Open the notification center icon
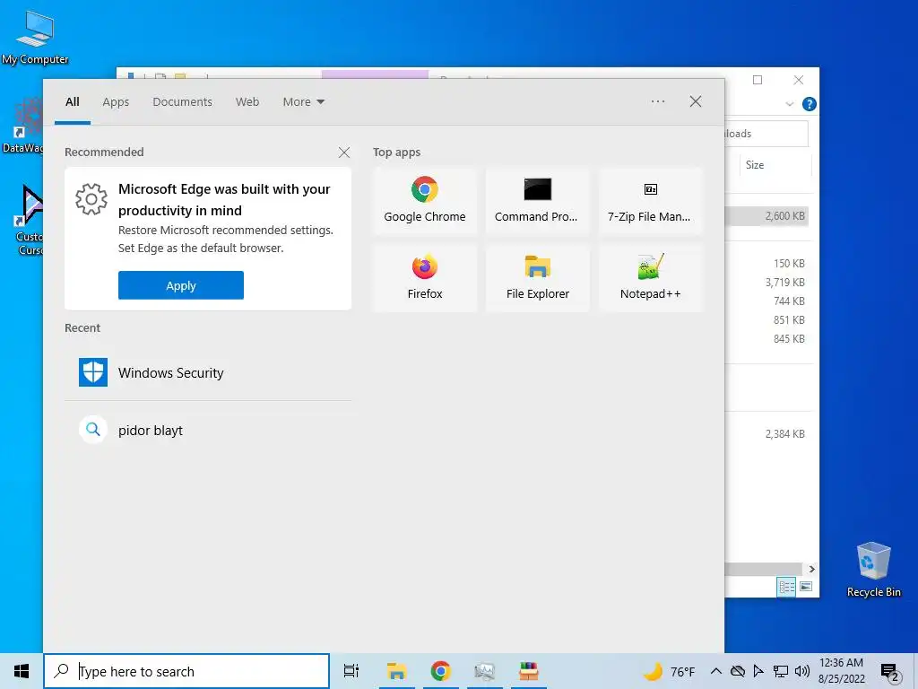The height and width of the screenshot is (689, 918). coord(889,673)
